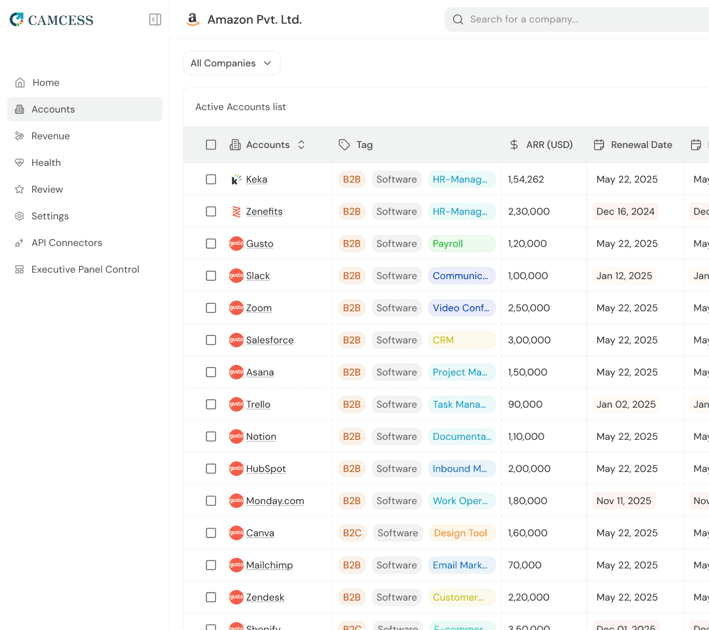Sort by the Accounts column arrows
This screenshot has height=630, width=709.
[301, 144]
